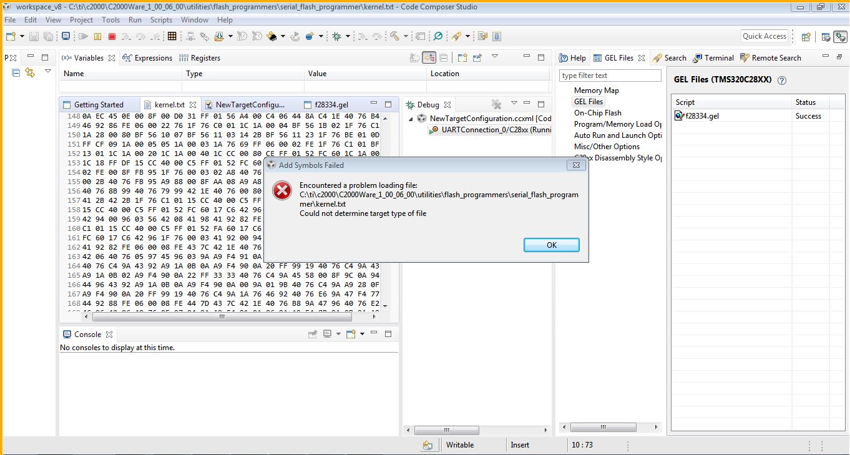The width and height of the screenshot is (850, 455).
Task: Collapse the NewTargetConfiguration.ccxml debug node
Action: [x=409, y=118]
